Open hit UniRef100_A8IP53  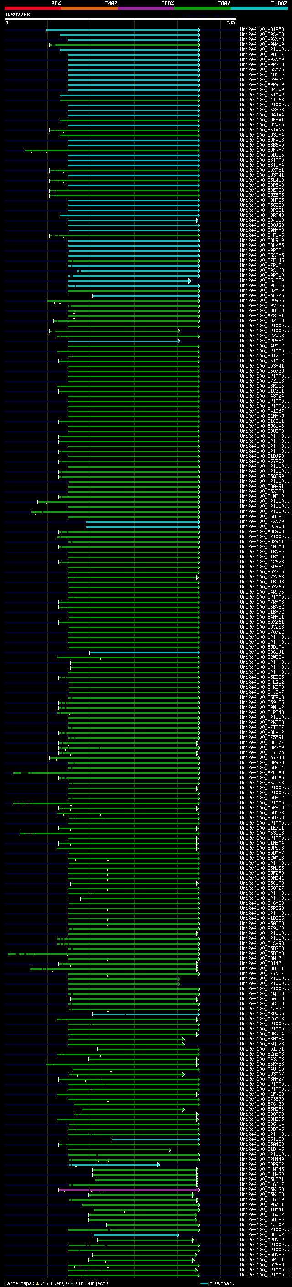pos(262,30)
